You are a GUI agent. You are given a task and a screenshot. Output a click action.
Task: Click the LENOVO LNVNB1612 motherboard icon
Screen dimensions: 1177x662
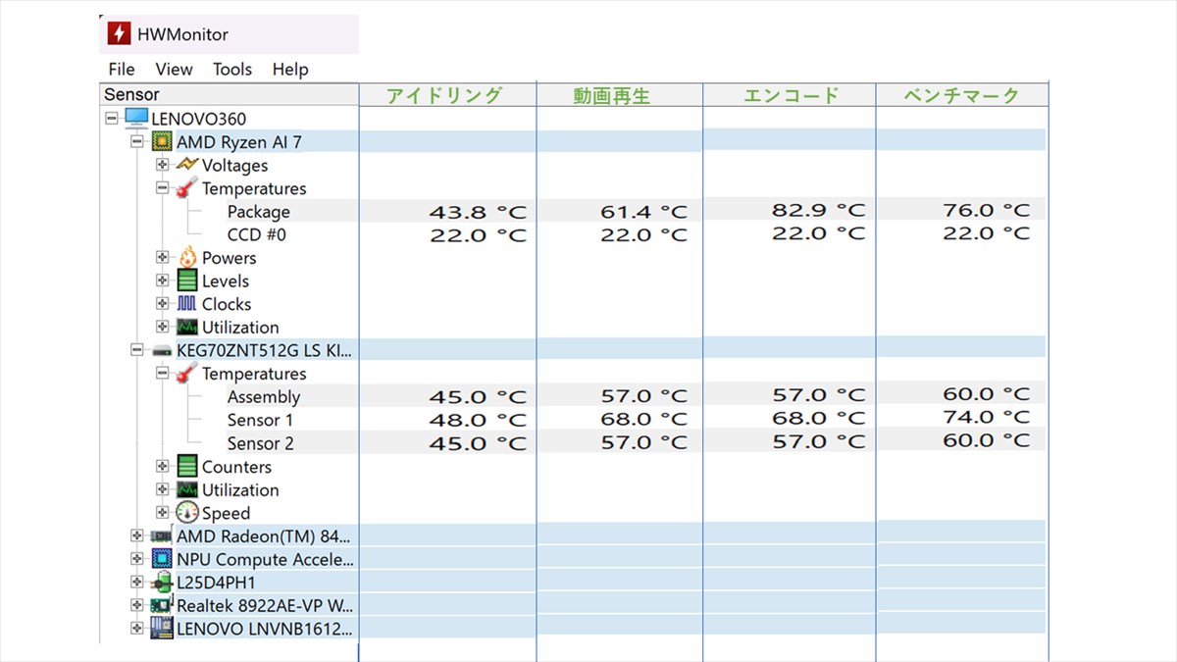pos(162,629)
